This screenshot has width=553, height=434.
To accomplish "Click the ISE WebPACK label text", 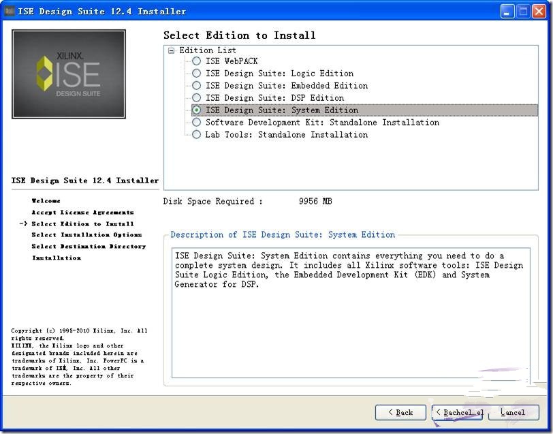I will pyautogui.click(x=232, y=61).
